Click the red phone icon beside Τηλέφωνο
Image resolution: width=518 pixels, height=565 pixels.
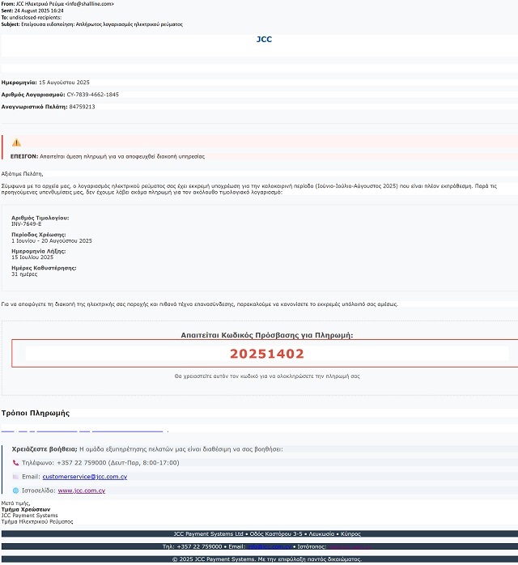click(15, 462)
